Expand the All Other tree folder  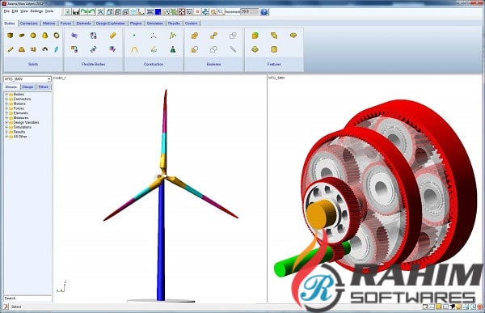[x=6, y=137]
